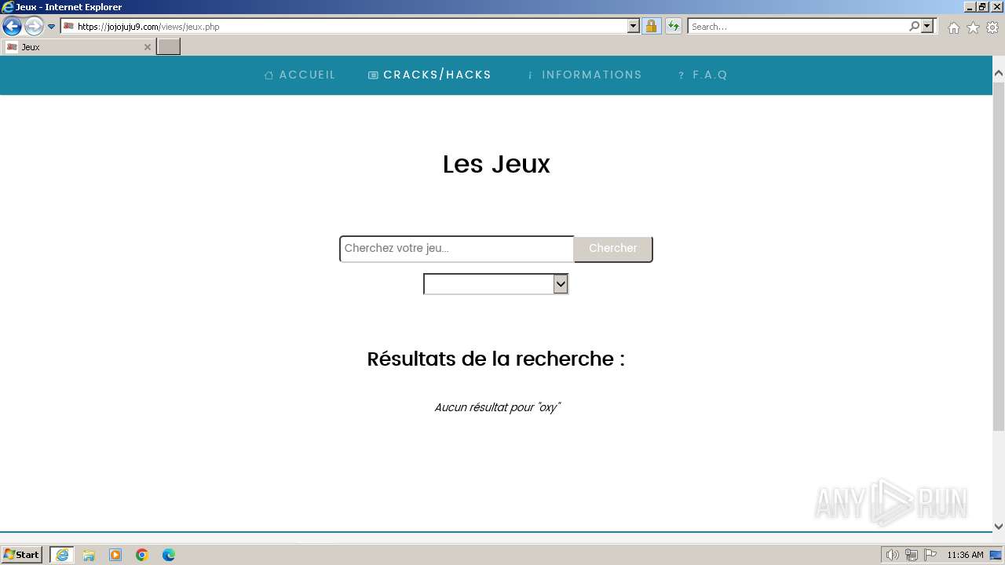Click the refresh page icon
Viewport: 1005px width, 565px height.
tap(674, 27)
